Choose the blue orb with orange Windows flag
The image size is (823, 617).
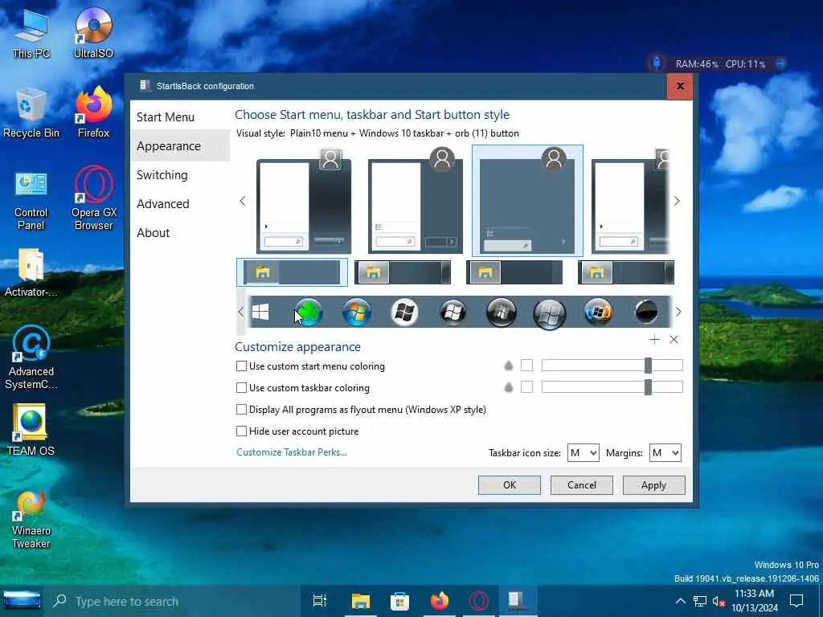pos(598,313)
